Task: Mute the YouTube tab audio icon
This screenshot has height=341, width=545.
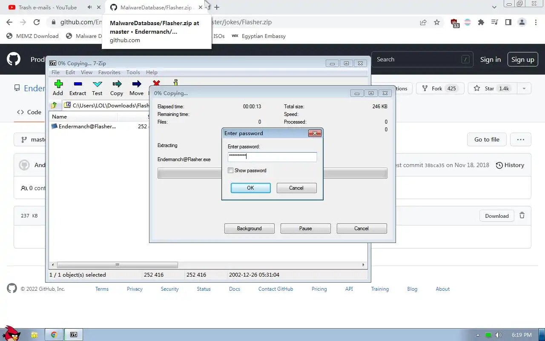Action: [x=89, y=7]
